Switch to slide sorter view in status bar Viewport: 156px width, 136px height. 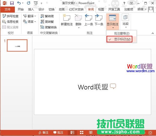pos(81,132)
